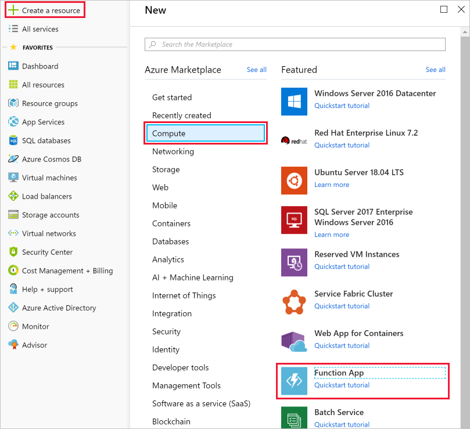This screenshot has width=470, height=429.
Task: Click the SQL databases icon
Action: tap(13, 140)
